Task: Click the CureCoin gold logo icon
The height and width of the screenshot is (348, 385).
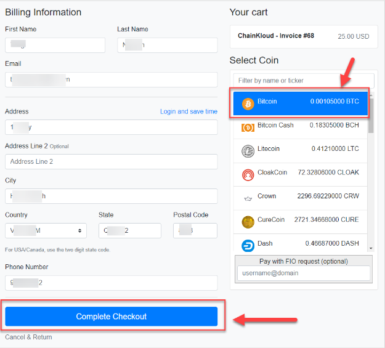Action: pyautogui.click(x=248, y=222)
